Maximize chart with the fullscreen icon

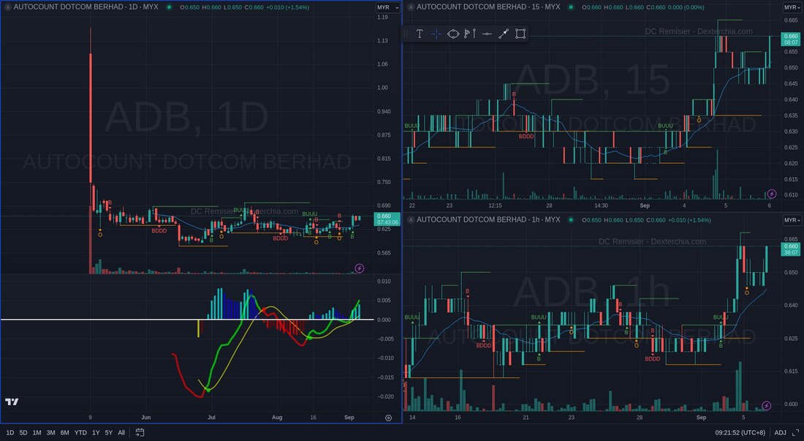(796, 433)
